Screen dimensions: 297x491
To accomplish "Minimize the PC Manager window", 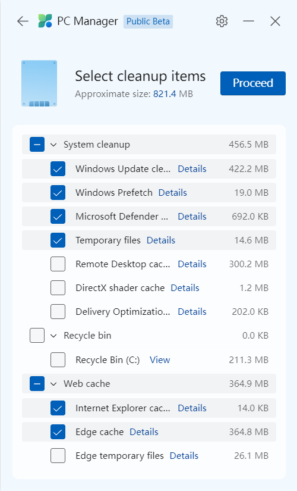I will tap(248, 21).
